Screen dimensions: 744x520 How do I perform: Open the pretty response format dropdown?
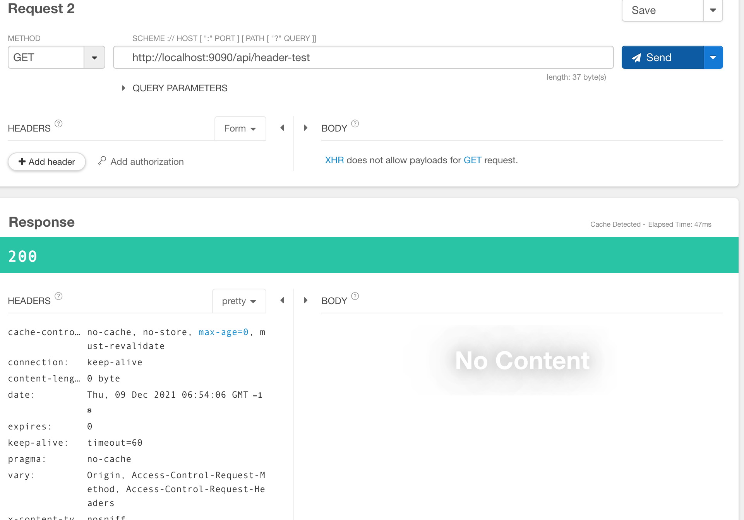coord(239,301)
